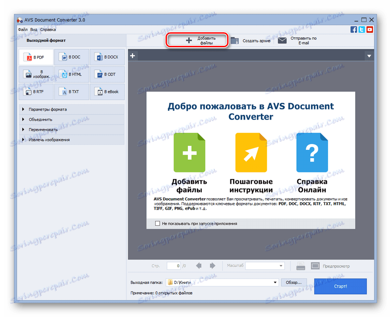Click the AVS Document Converter title icon
This screenshot has width=391, height=317.
pyautogui.click(x=20, y=20)
